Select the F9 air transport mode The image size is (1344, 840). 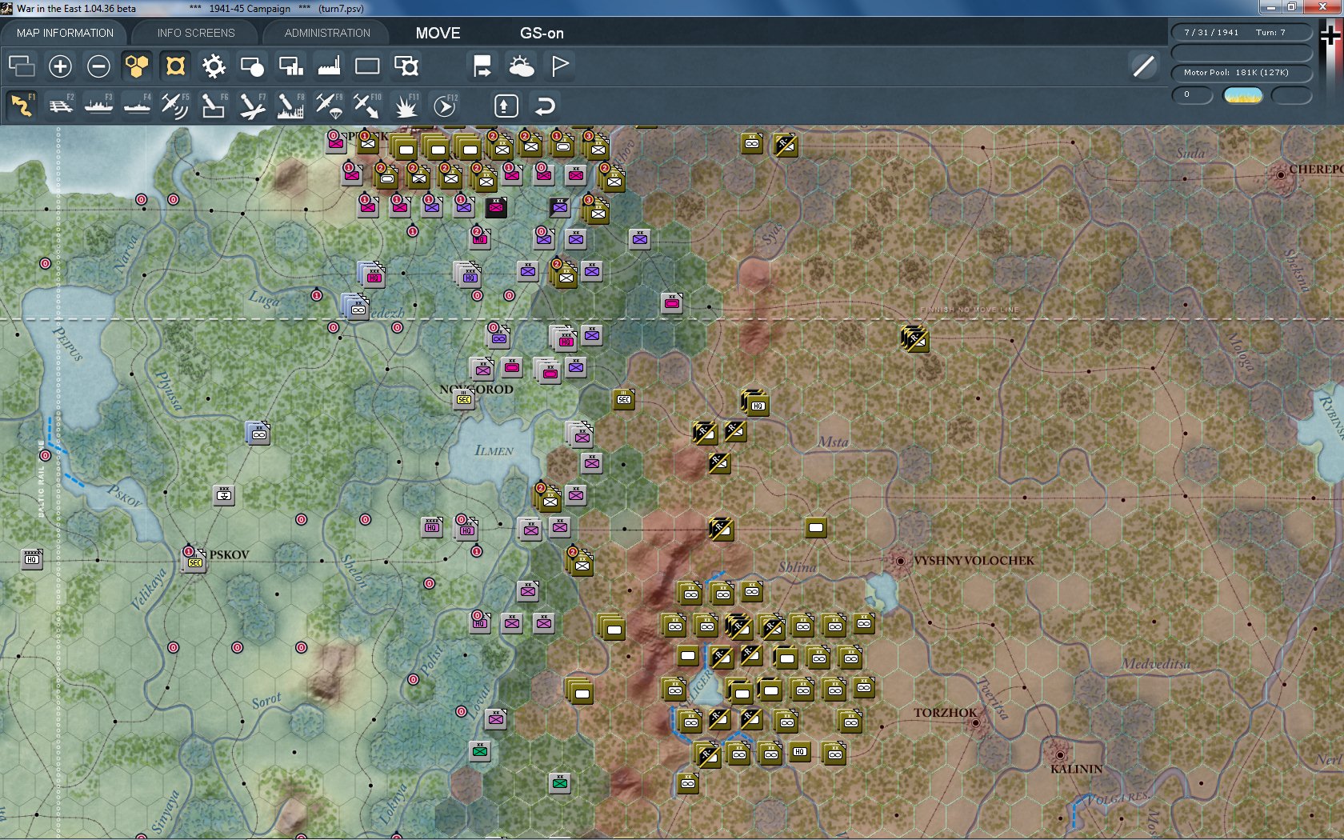329,106
